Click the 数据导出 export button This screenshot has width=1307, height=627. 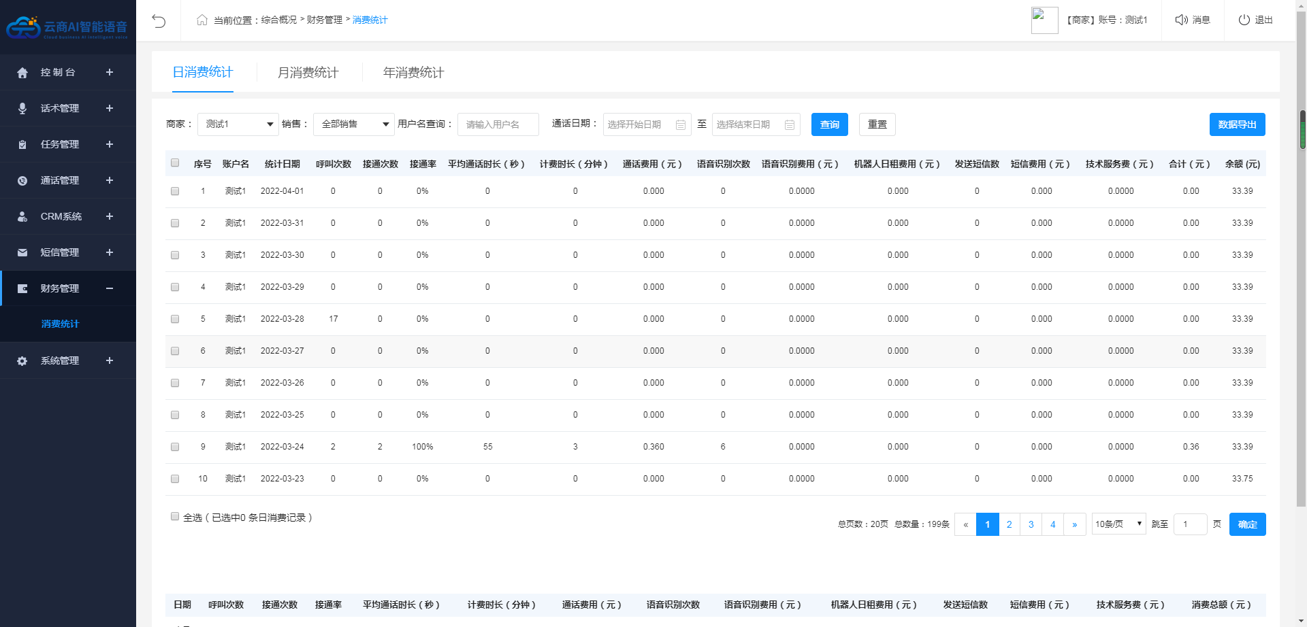pyautogui.click(x=1237, y=124)
